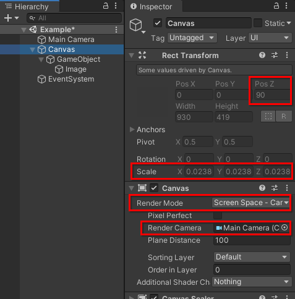Toggle the Canvas object active checkbox

[x=158, y=23]
